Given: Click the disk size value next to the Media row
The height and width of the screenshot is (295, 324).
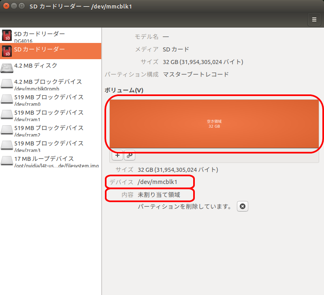Looking at the screenshot, I should 203,62.
